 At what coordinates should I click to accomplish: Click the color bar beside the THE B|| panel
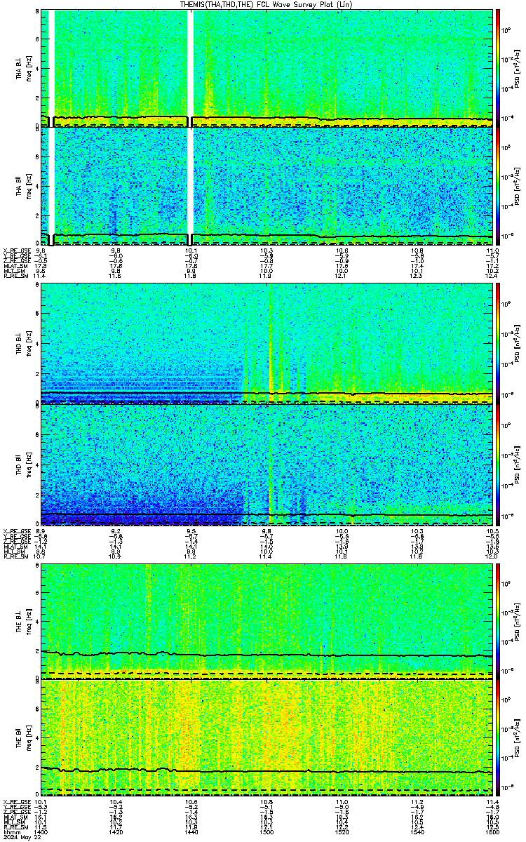coord(498,737)
